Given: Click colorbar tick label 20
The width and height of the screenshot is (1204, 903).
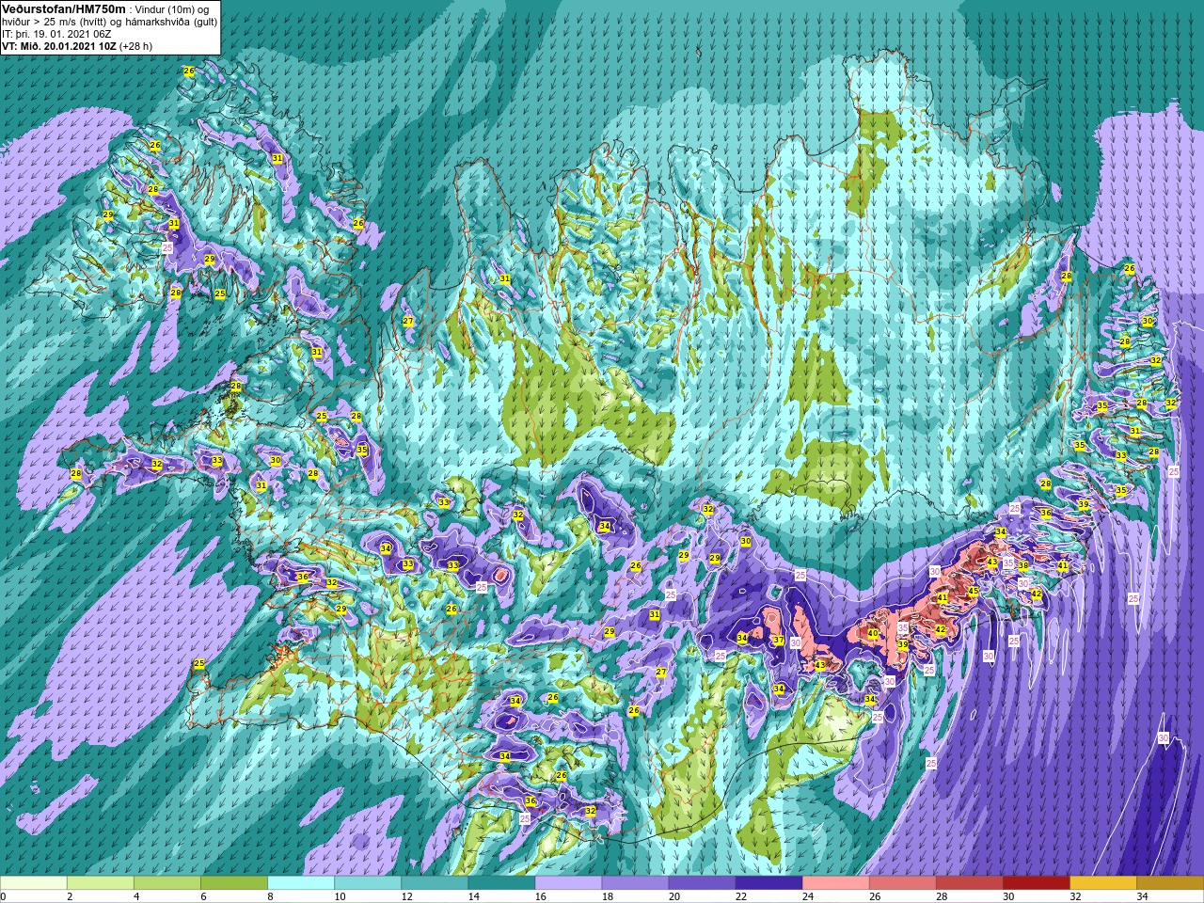Looking at the screenshot, I should coord(673,896).
